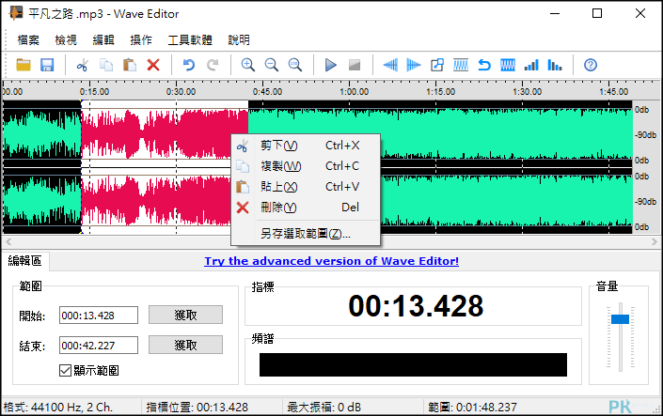Select the 編輯區 tab
Screen dimensions: 663x416
coord(25,261)
